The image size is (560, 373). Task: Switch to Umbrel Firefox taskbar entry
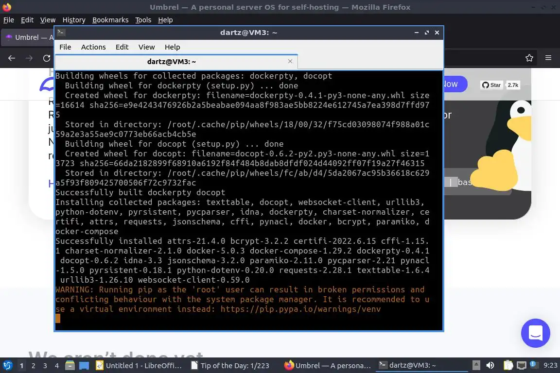point(328,366)
